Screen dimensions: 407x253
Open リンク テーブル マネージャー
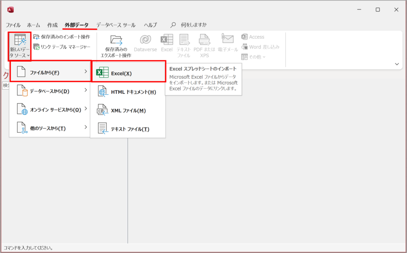62,47
